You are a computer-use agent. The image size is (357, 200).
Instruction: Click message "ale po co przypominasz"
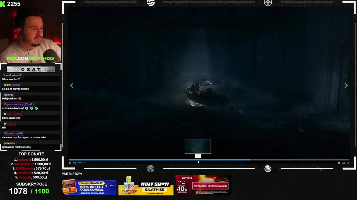click(15, 89)
